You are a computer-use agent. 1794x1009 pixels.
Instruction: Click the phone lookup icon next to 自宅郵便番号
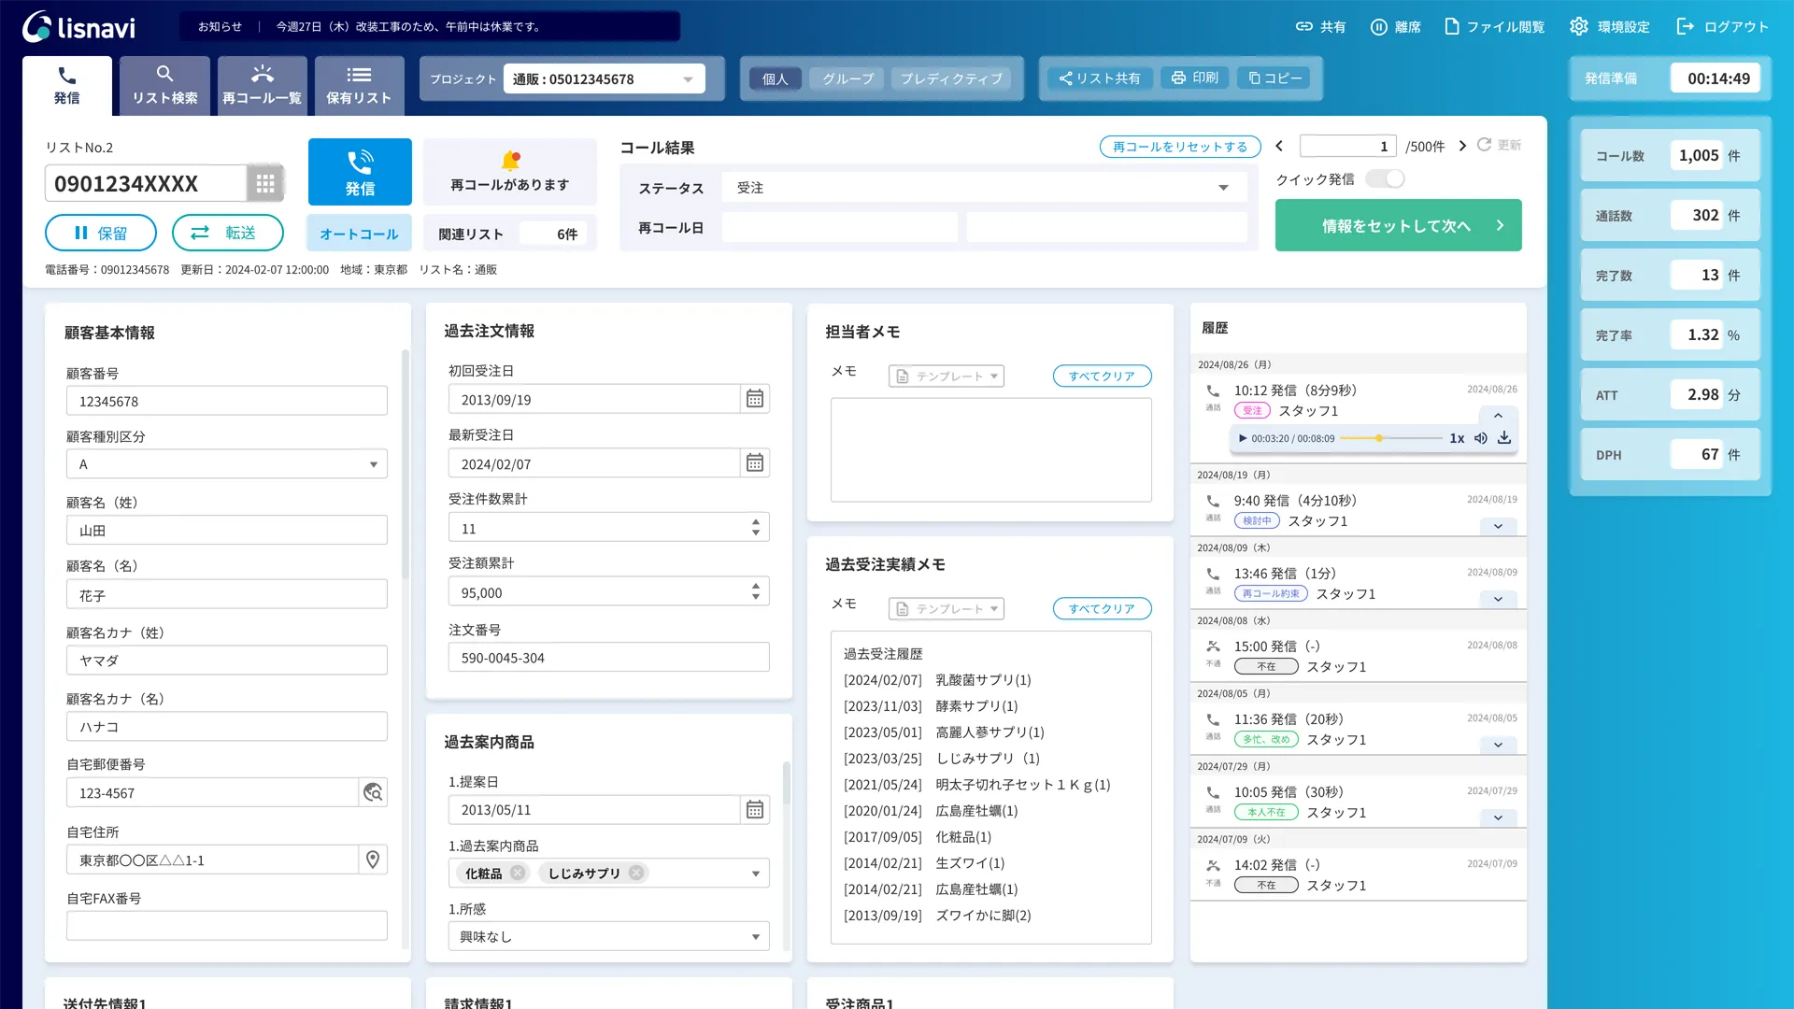coord(372,792)
